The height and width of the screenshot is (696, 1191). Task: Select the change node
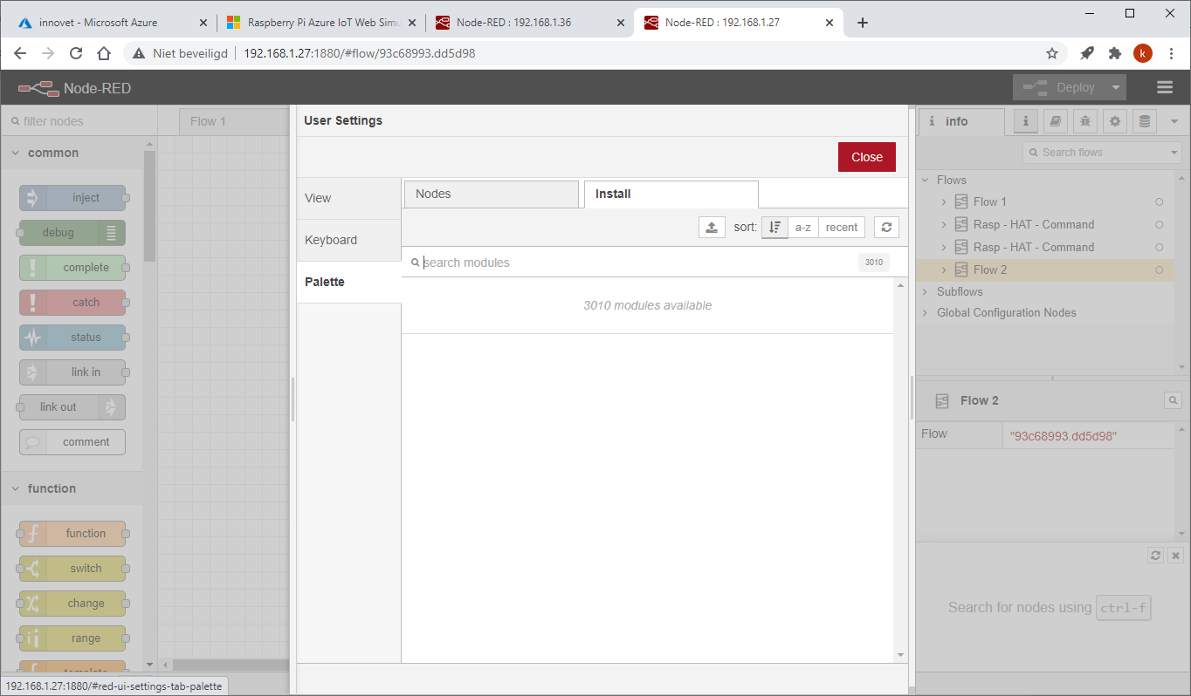72,604
